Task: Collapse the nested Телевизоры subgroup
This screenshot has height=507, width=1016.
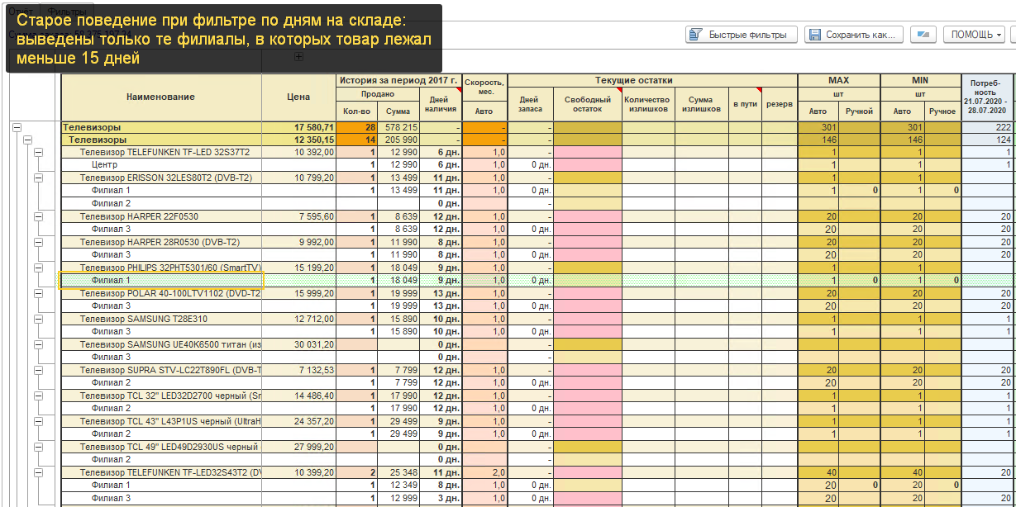Action: [27, 140]
